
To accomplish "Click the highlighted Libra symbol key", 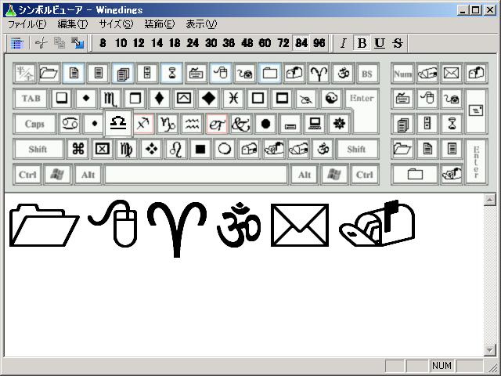I will click(118, 123).
